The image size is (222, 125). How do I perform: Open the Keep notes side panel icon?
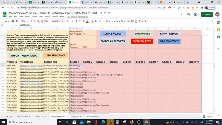[219, 30]
